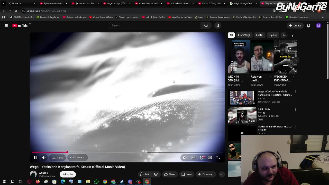Show more filter chips with arrow
Screen dimensions: 329x185
[292, 36]
